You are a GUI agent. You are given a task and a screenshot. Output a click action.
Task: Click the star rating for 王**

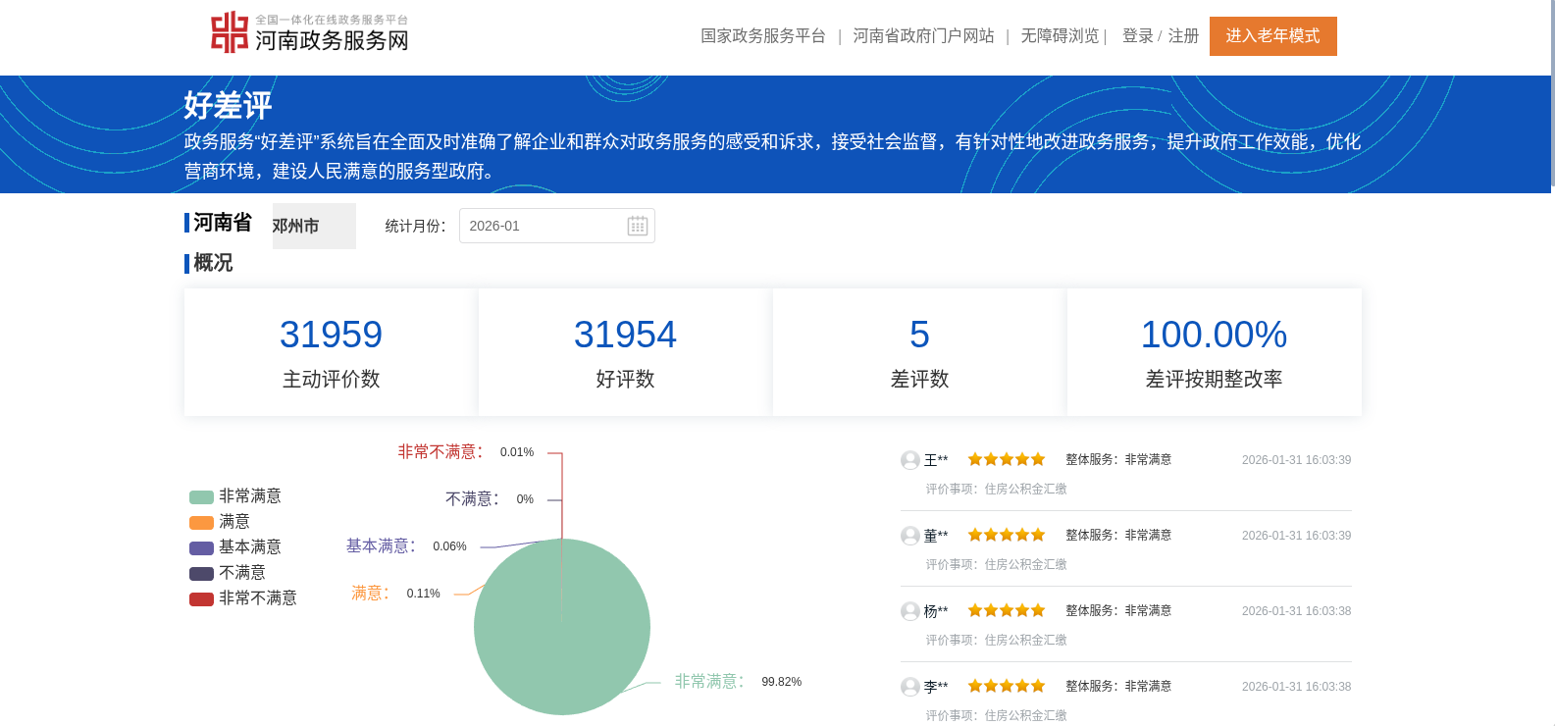pyautogui.click(x=1007, y=459)
